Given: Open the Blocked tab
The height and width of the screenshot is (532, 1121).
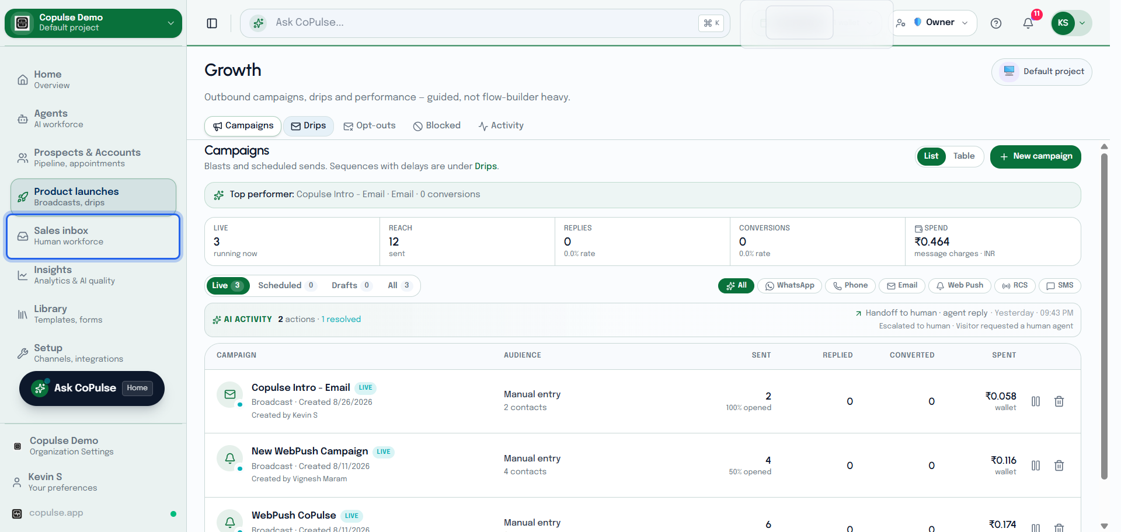Looking at the screenshot, I should (437, 126).
